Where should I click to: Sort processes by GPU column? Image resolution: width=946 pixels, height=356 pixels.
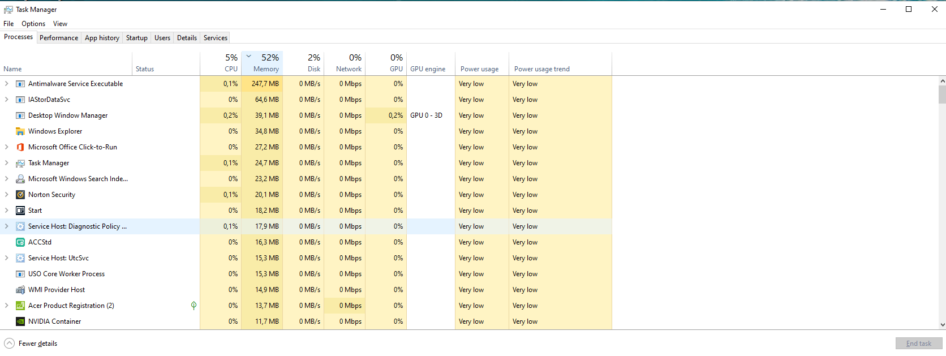[x=386, y=63]
